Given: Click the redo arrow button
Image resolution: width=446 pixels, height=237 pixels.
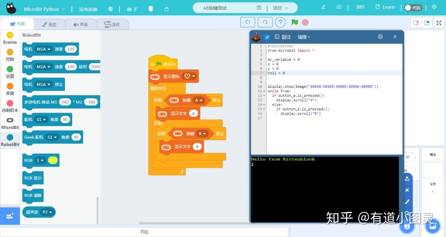Looking at the screenshot, I should pos(265,22).
